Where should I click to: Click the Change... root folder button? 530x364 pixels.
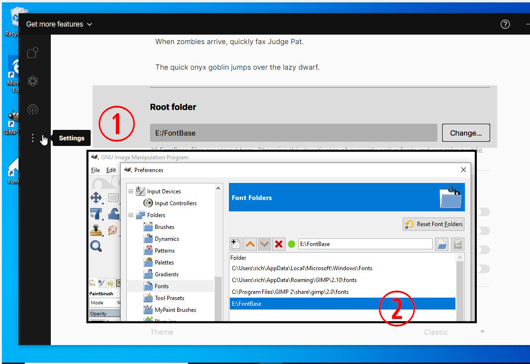[x=466, y=133]
